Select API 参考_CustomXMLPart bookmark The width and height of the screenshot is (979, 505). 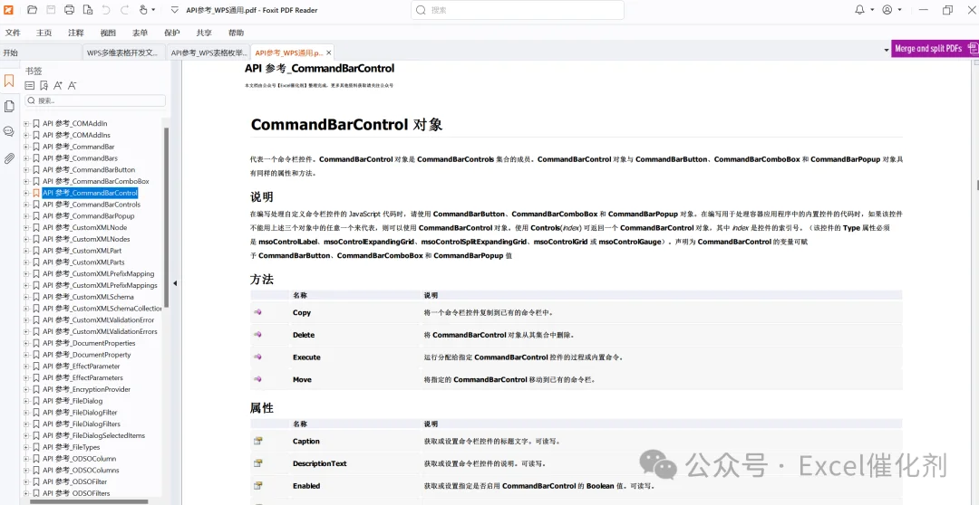pyautogui.click(x=82, y=251)
